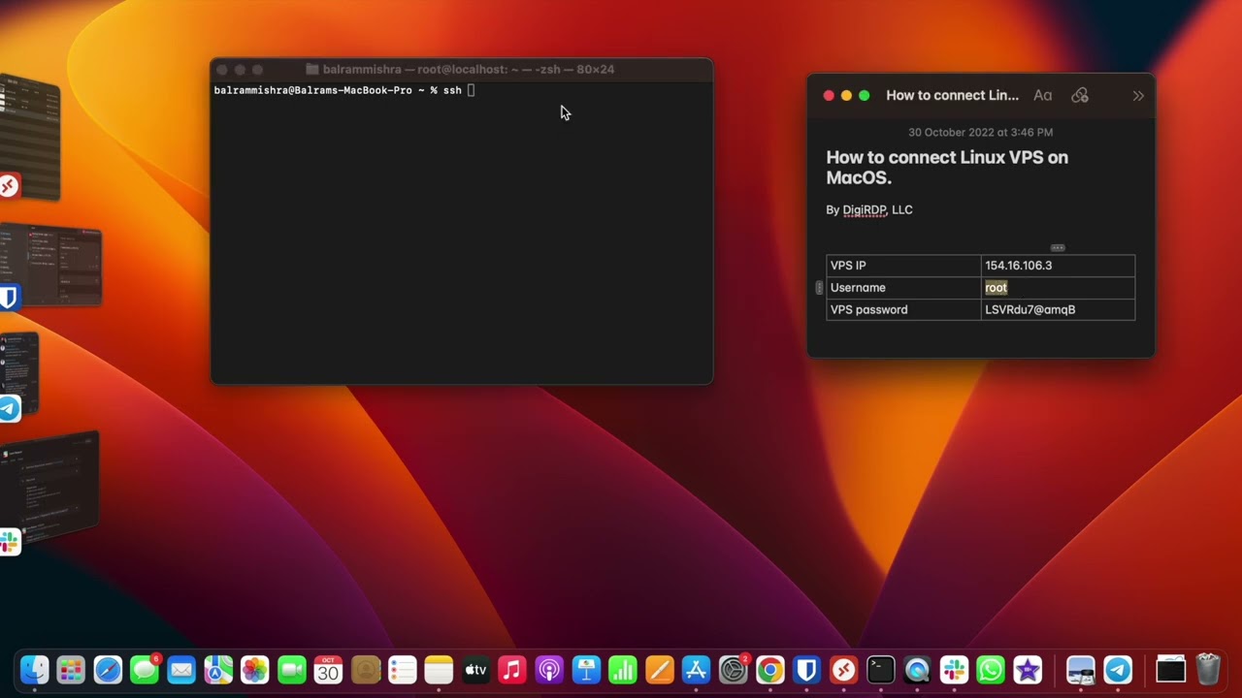Open Telegram from the Dock
Image resolution: width=1242 pixels, height=698 pixels.
tap(1118, 670)
